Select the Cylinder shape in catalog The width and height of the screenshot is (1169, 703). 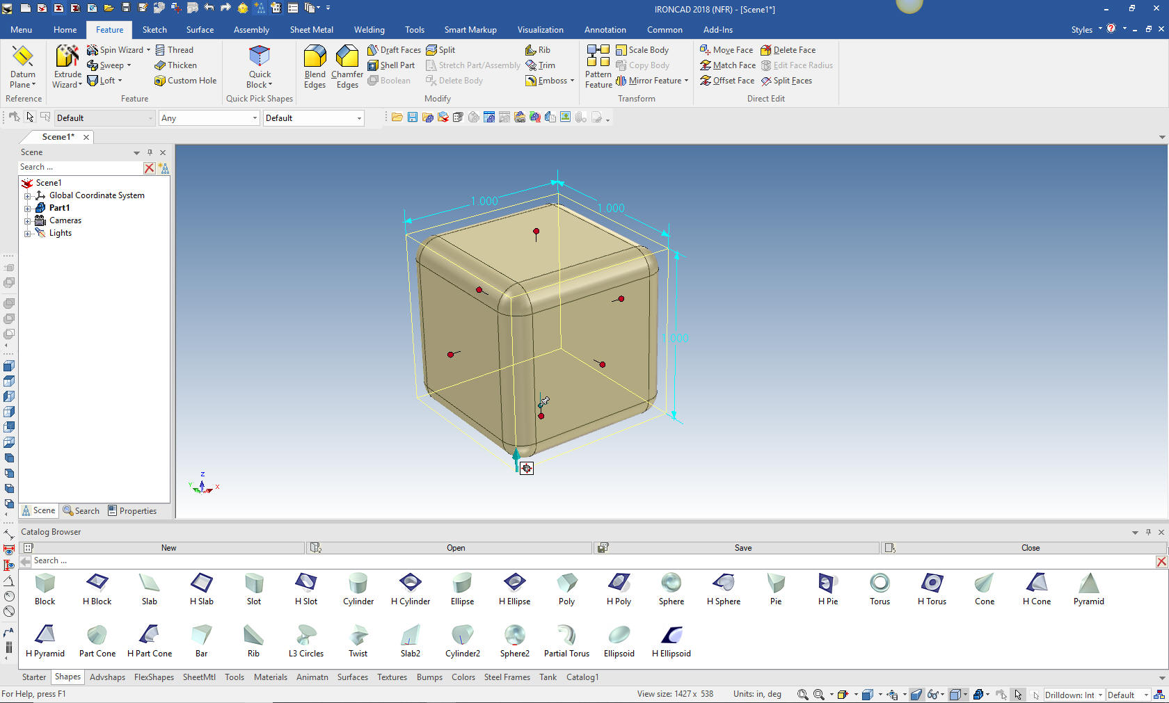coord(358,589)
